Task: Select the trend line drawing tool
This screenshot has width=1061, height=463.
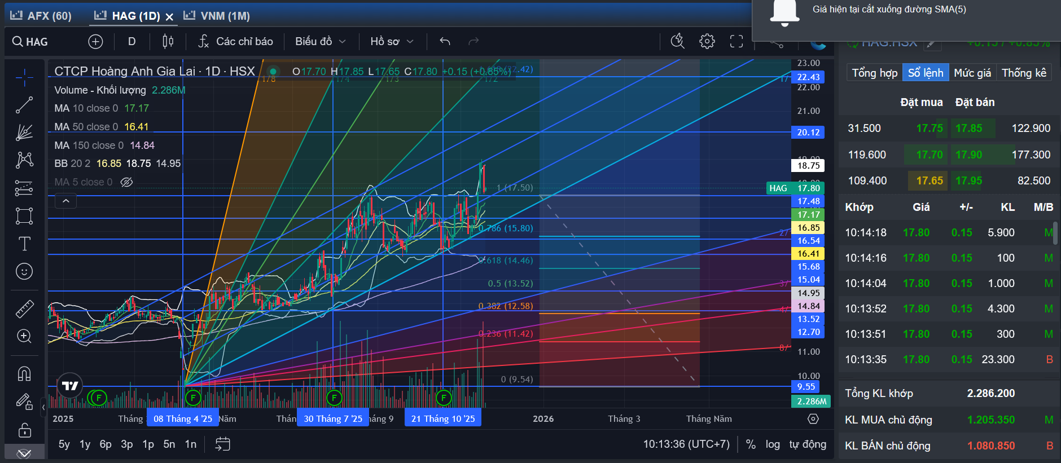Action: click(x=24, y=105)
